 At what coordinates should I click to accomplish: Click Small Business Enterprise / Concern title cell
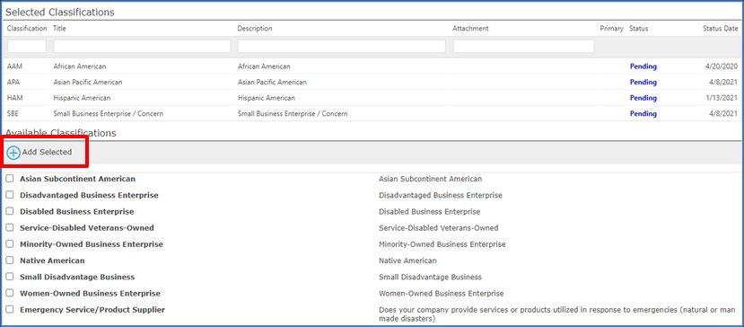(109, 113)
